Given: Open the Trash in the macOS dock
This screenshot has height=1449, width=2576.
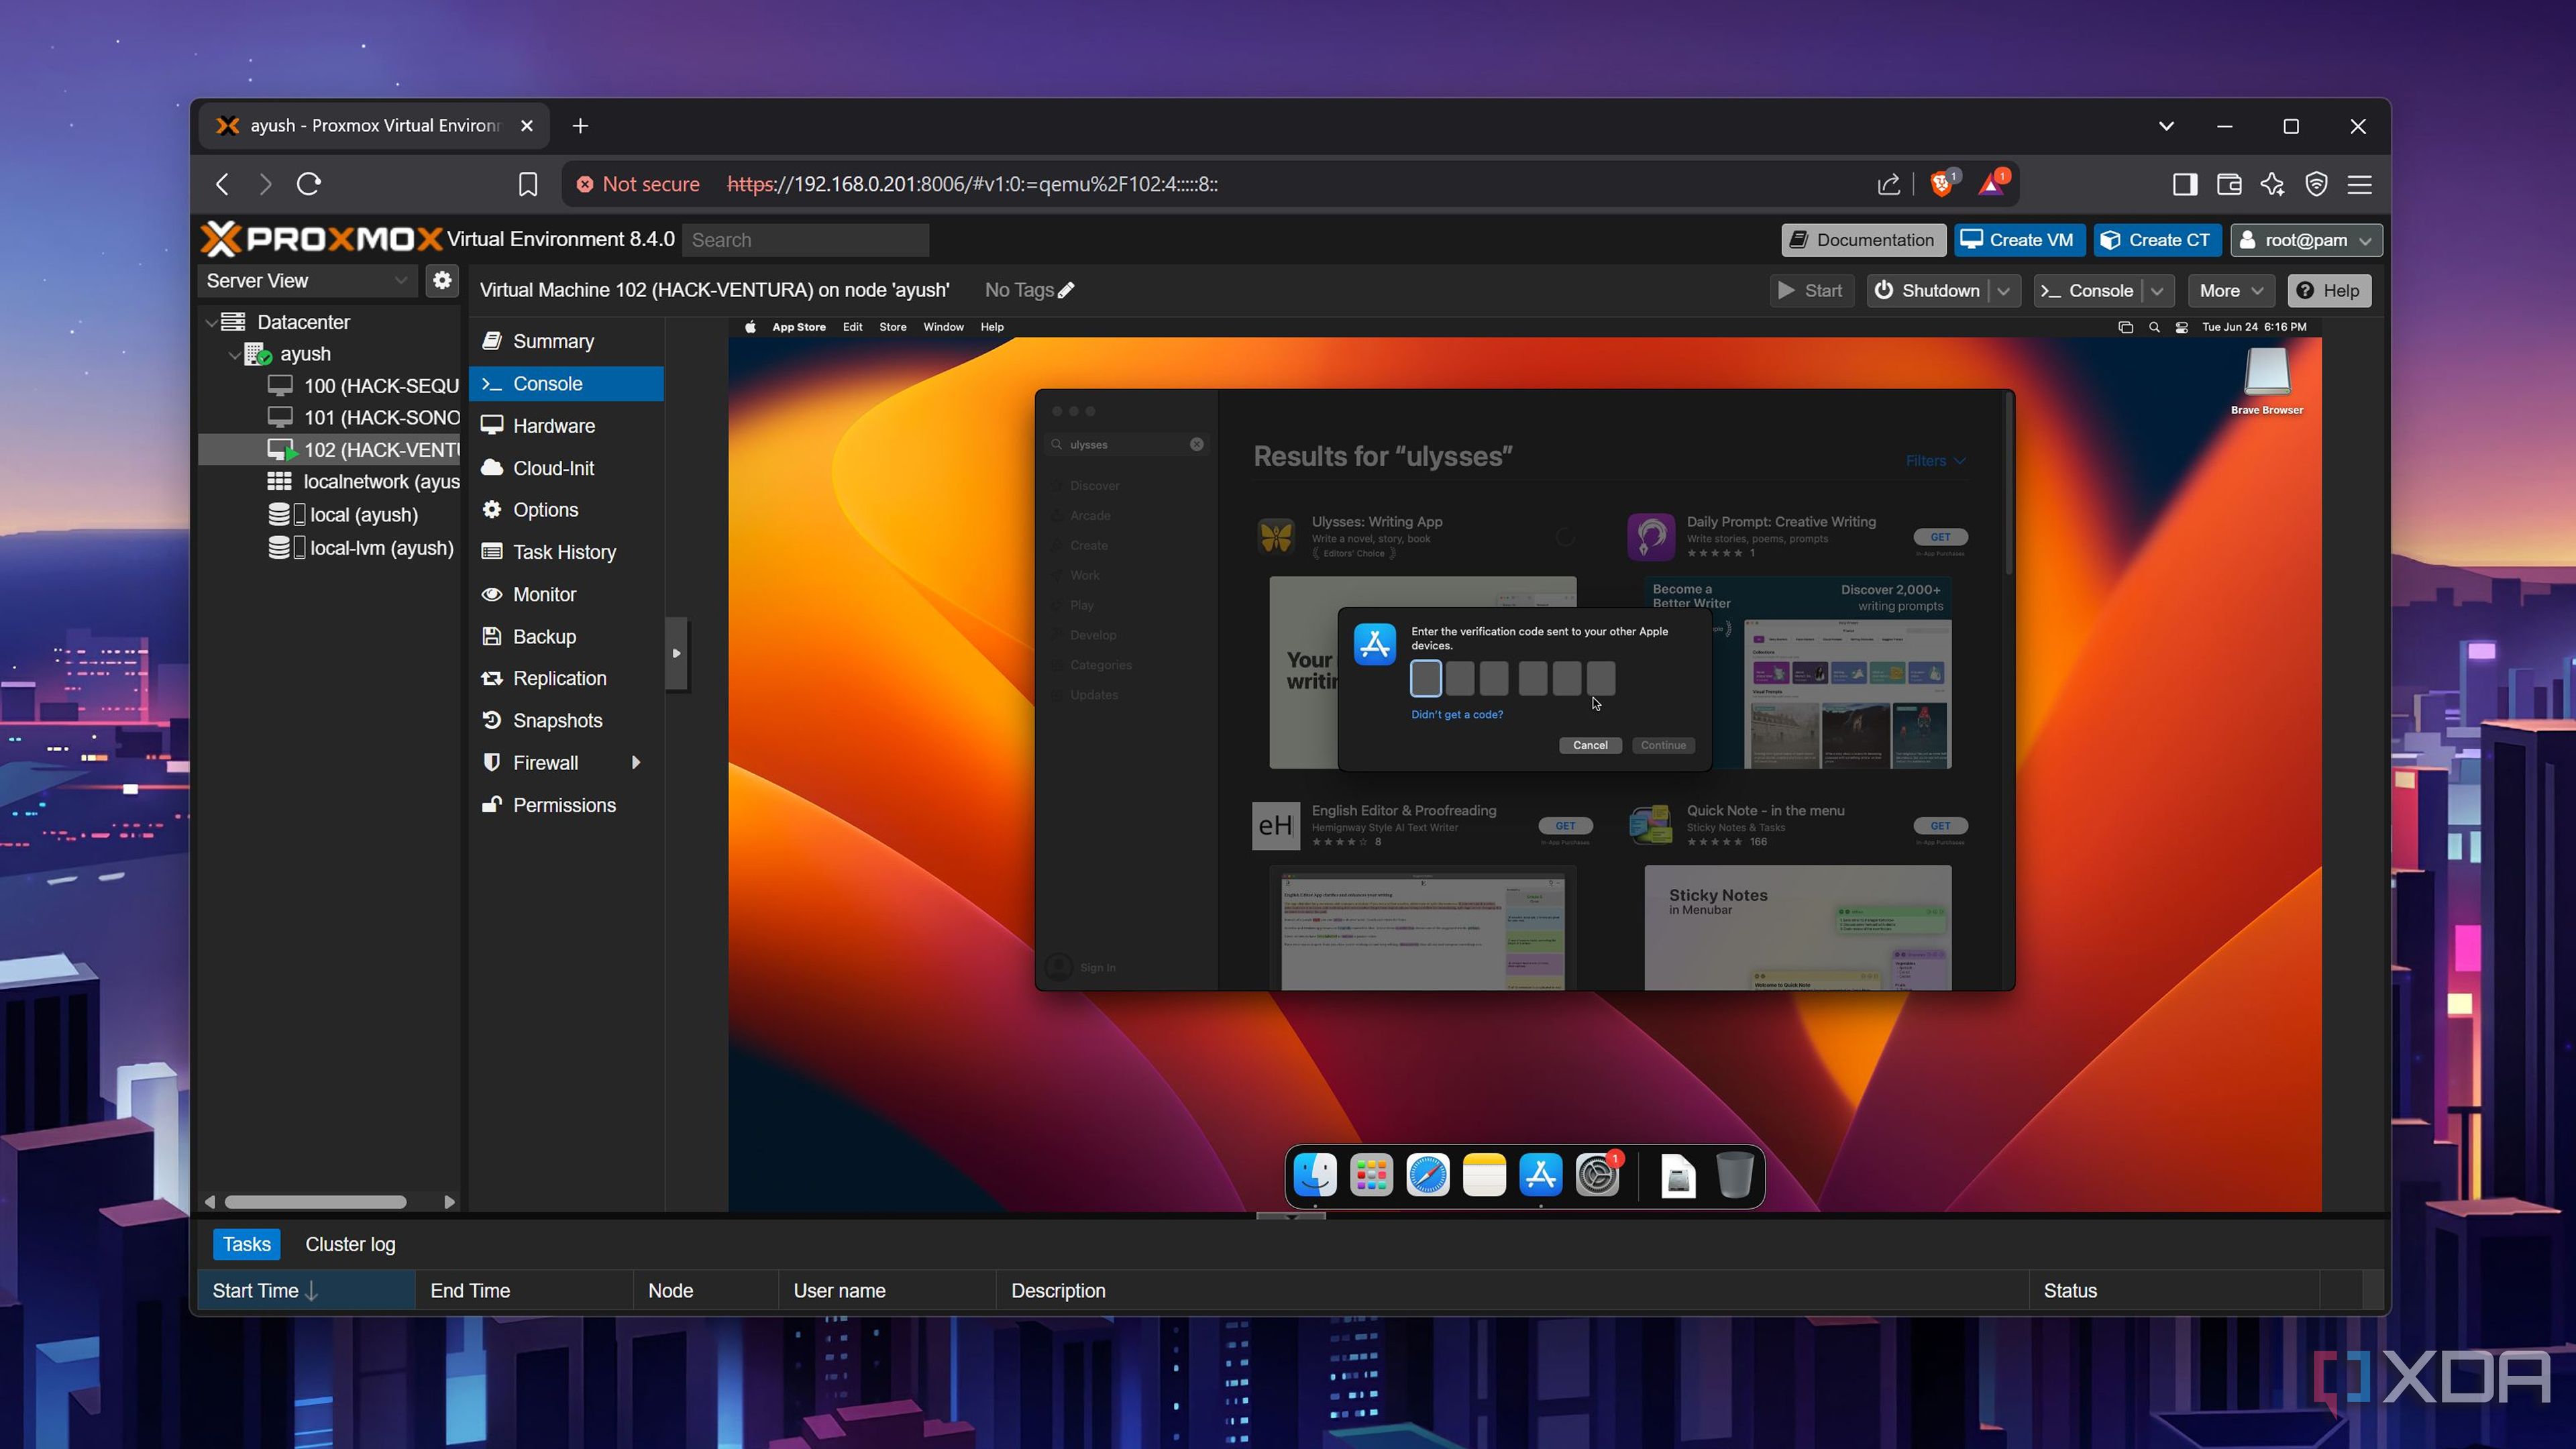Looking at the screenshot, I should 1735,1175.
